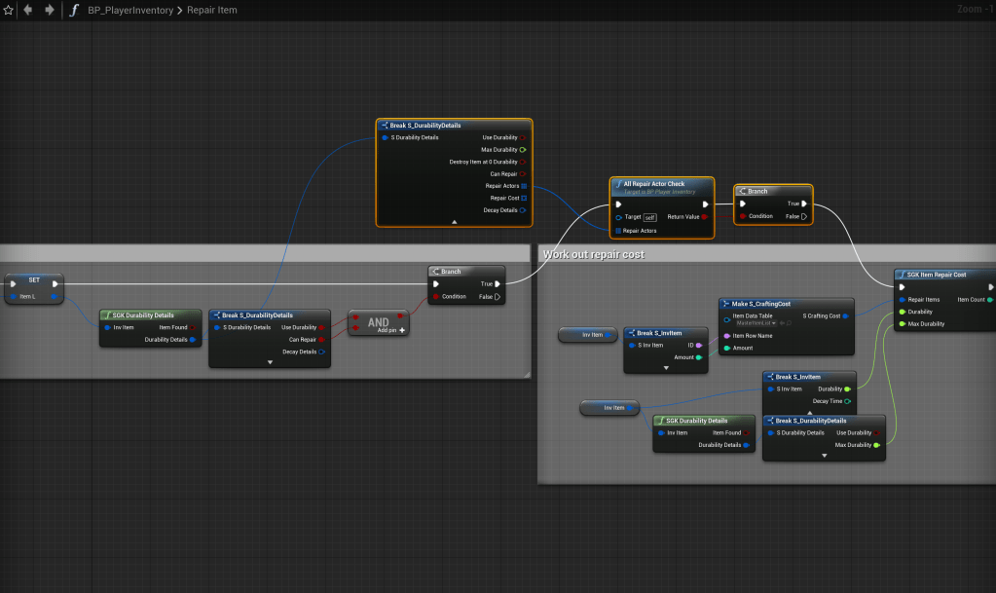Image resolution: width=996 pixels, height=593 pixels.
Task: Expand hidden pins on left Break S_DurabilityDetails node
Action: [270, 362]
